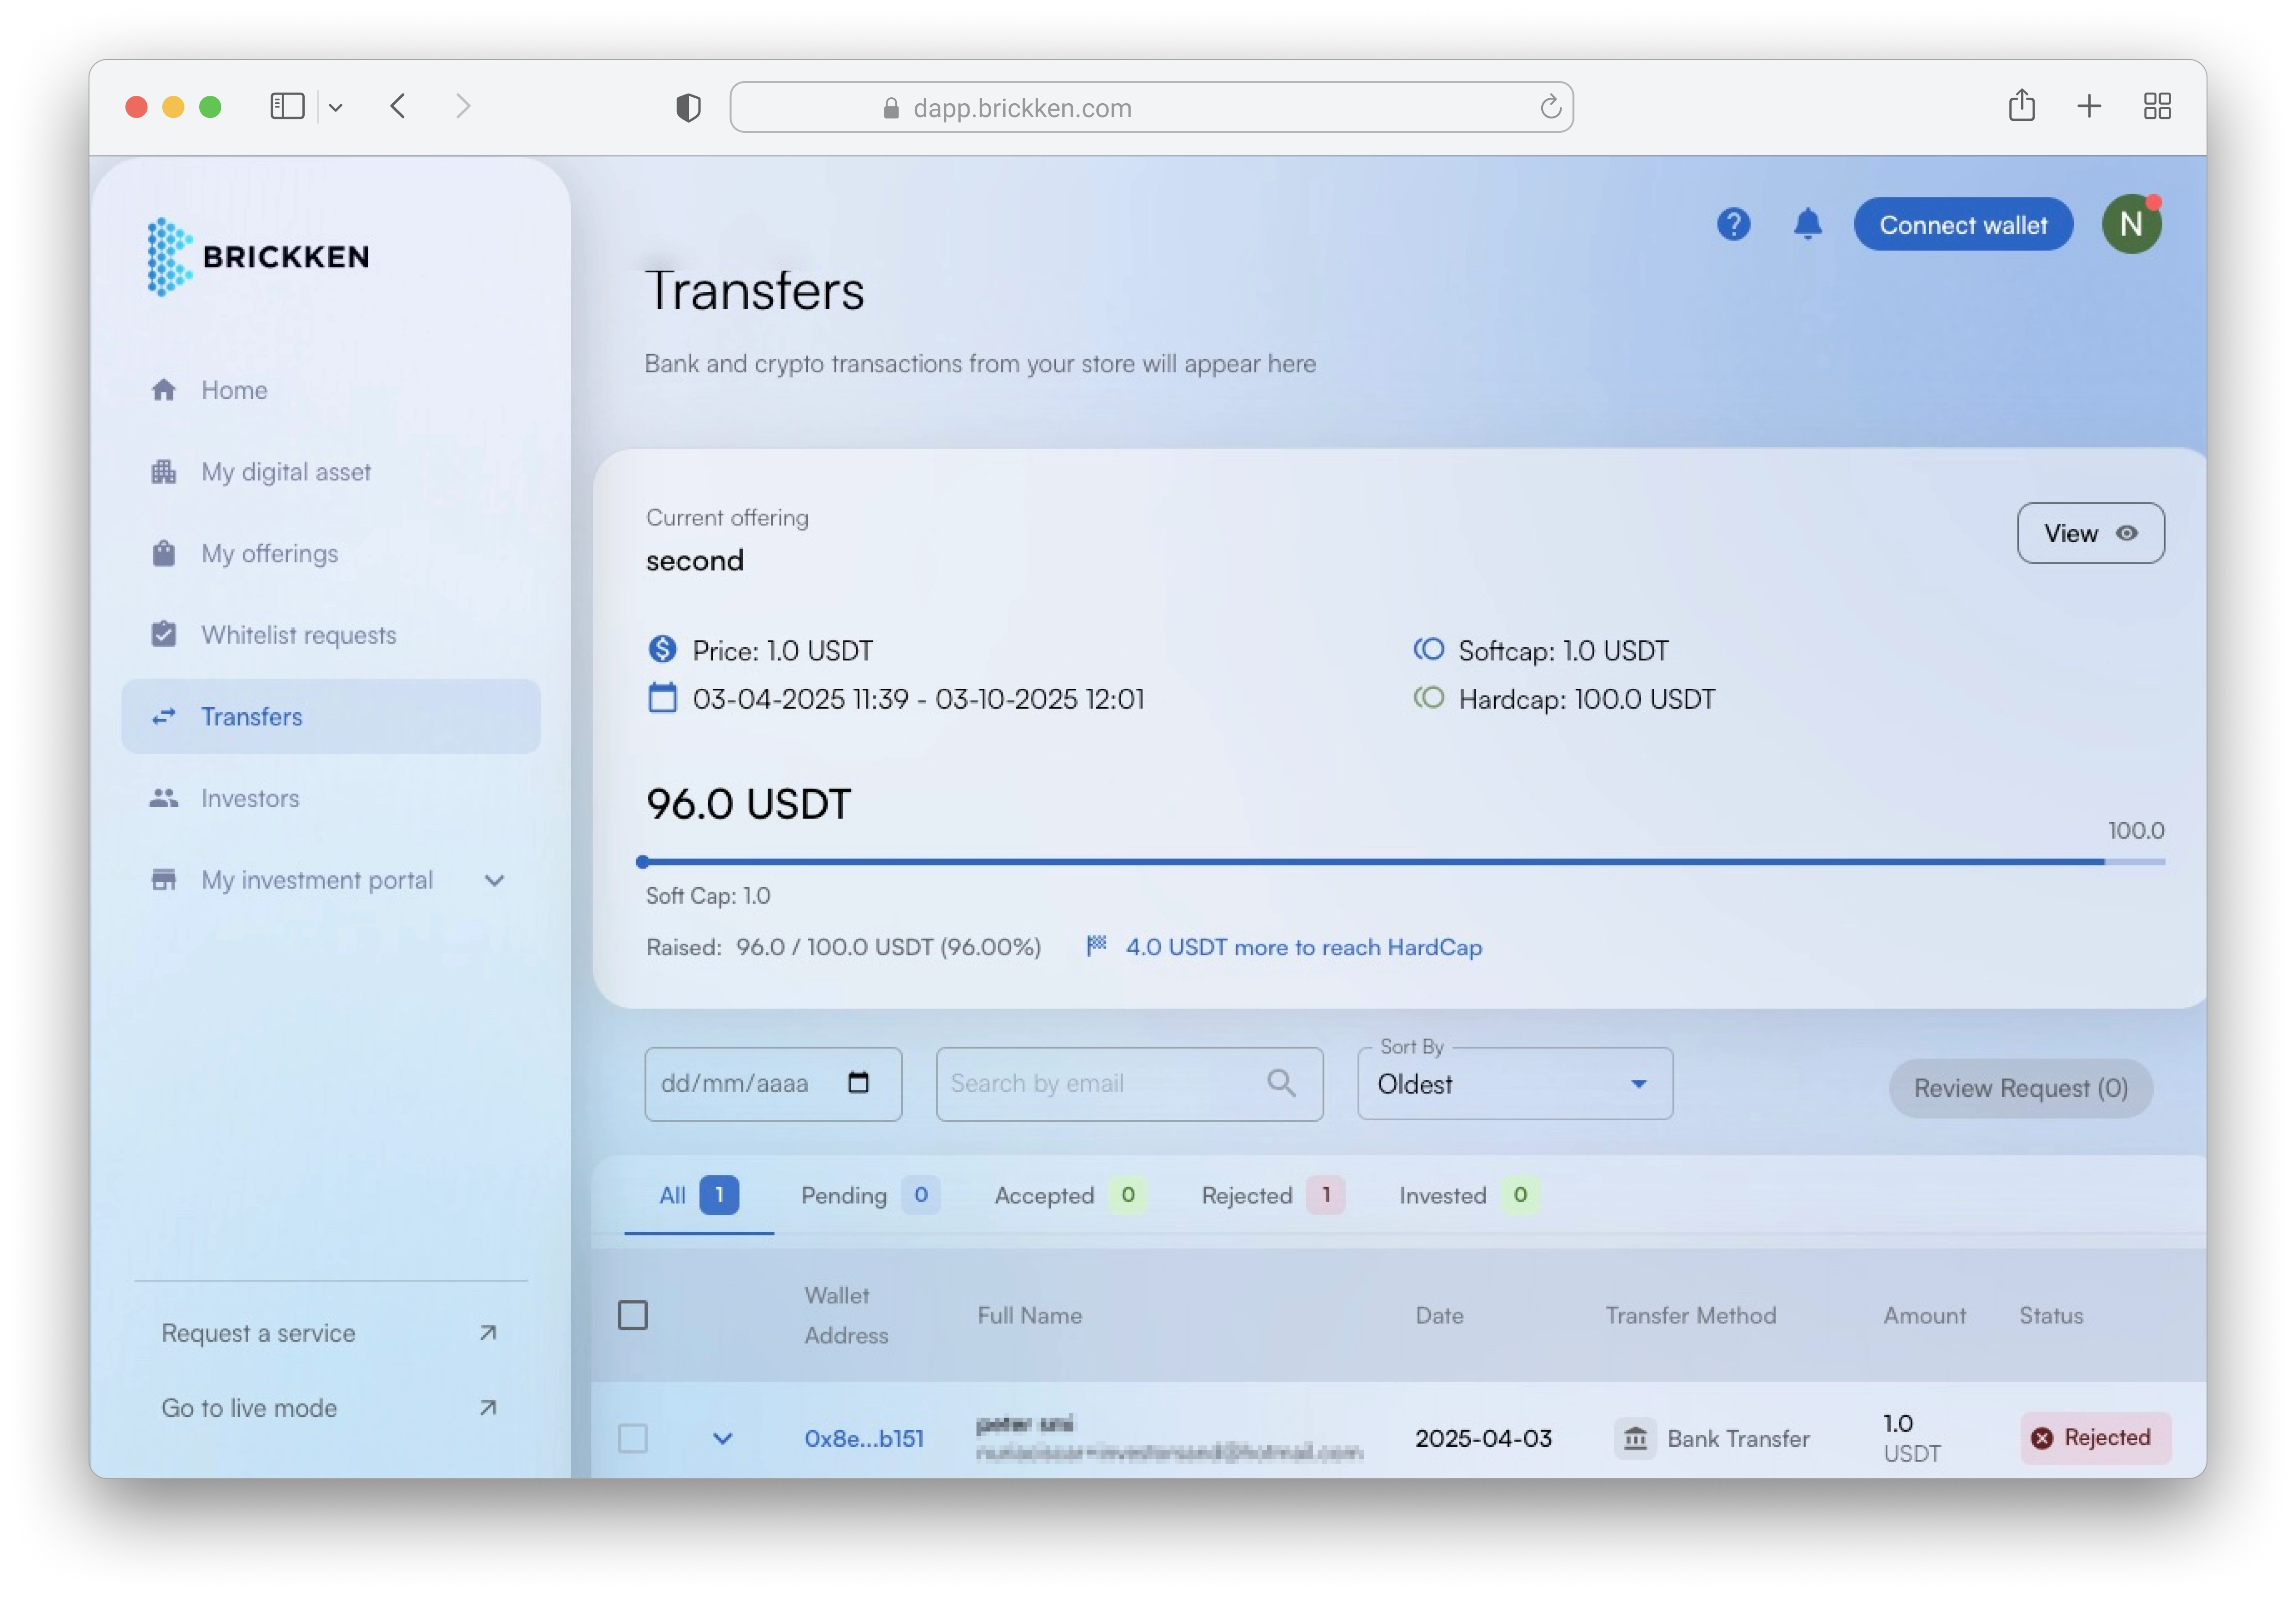Click the Brickken logo
The height and width of the screenshot is (1597, 2296).
point(258,257)
